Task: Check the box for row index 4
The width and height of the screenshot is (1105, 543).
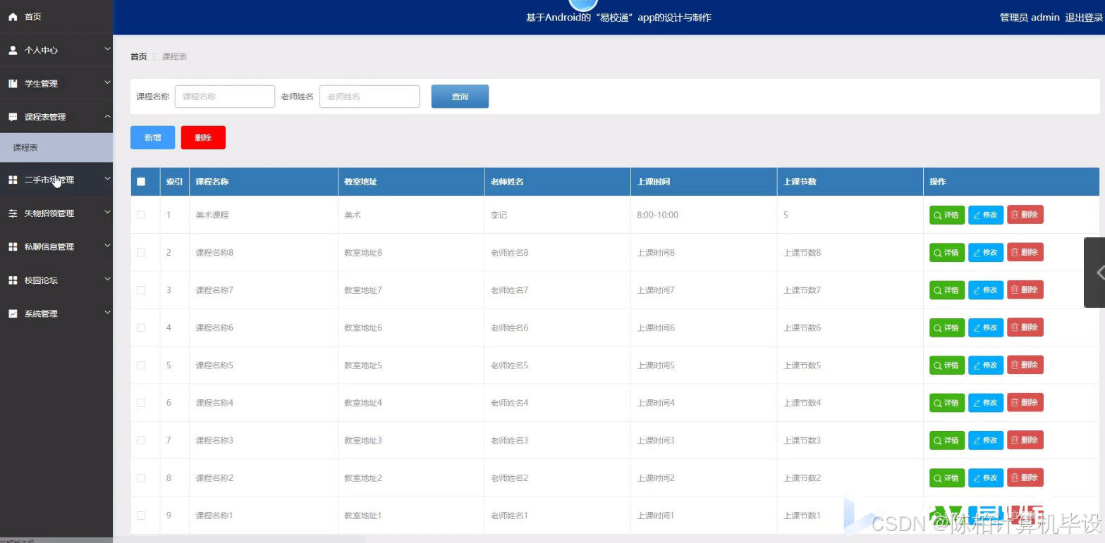Action: coord(141,327)
